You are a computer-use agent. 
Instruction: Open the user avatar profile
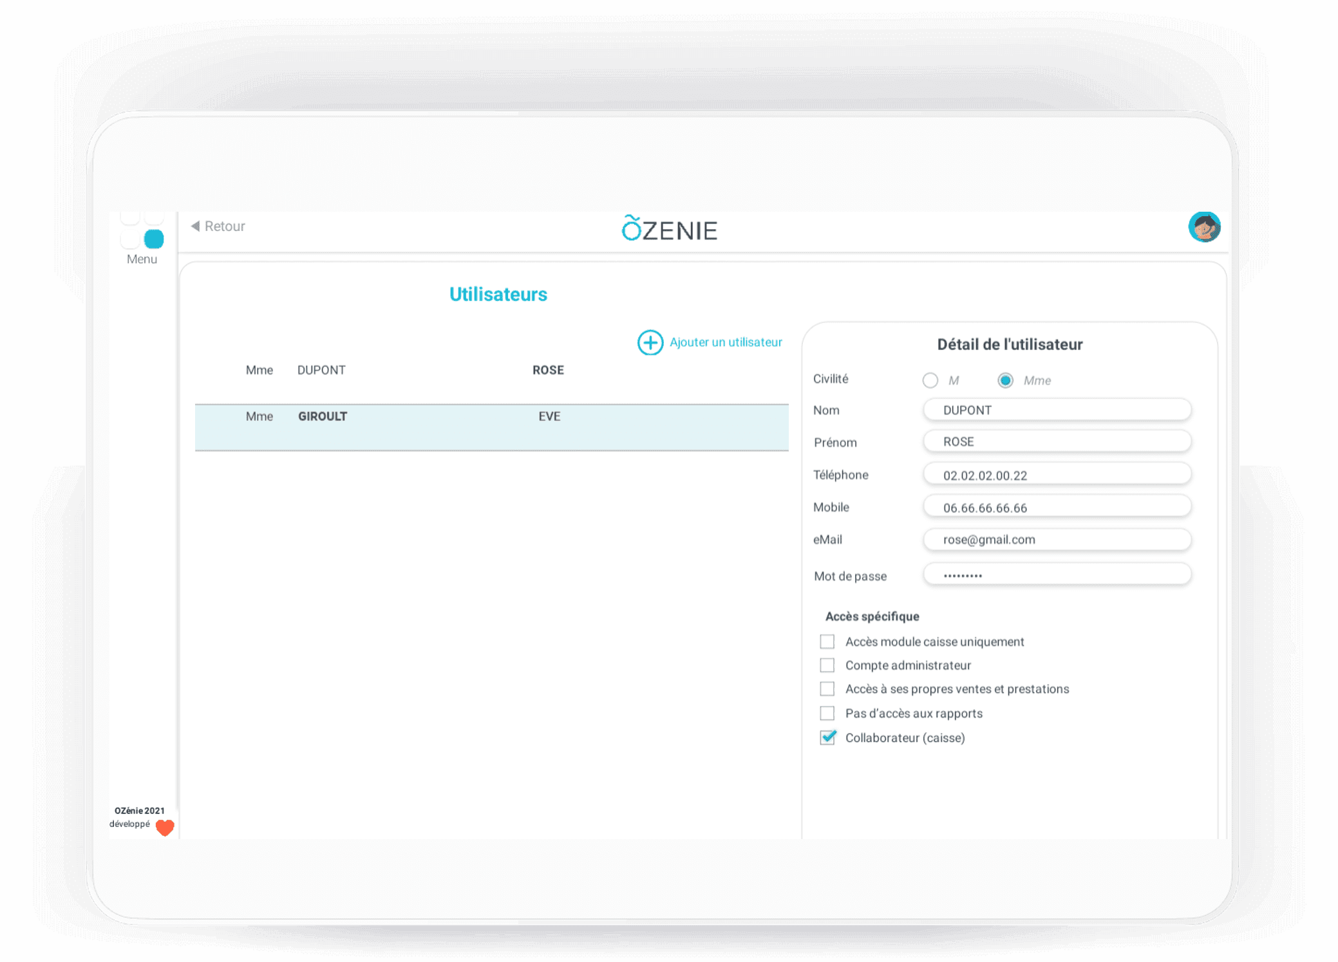point(1204,227)
